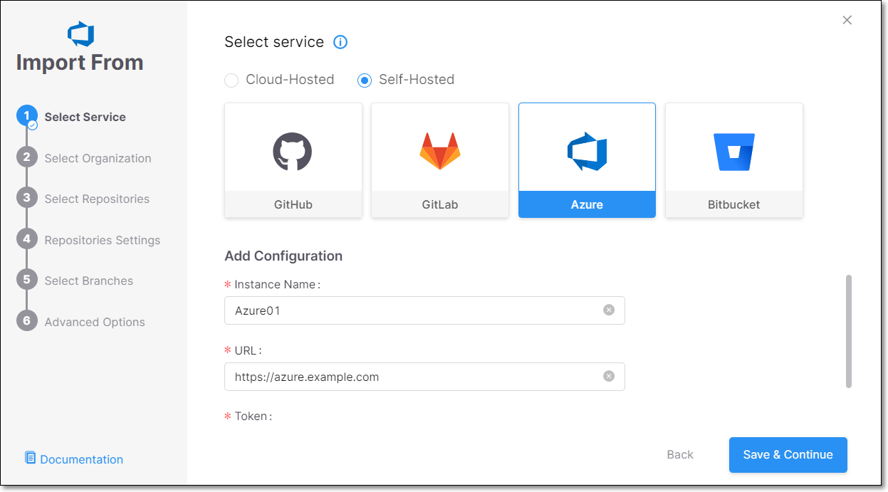This screenshot has width=888, height=492.
Task: Clear the Instance Name field with its x icon
Action: pyautogui.click(x=609, y=310)
